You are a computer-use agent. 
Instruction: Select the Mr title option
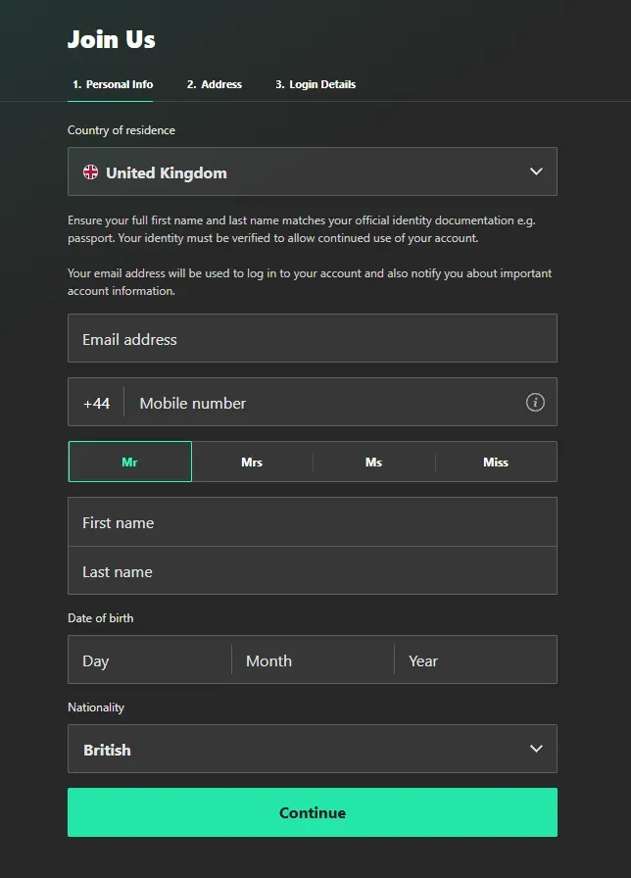click(130, 462)
